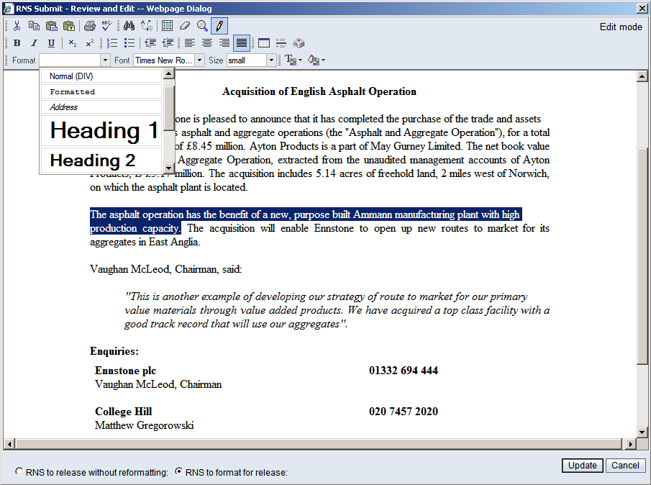Screen dimensions: 651x485
Task: Click the document vertical scrollbar down arrow
Action: click(642, 432)
